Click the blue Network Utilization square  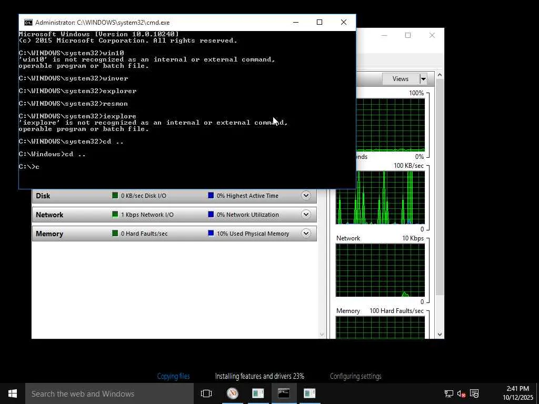pyautogui.click(x=211, y=215)
